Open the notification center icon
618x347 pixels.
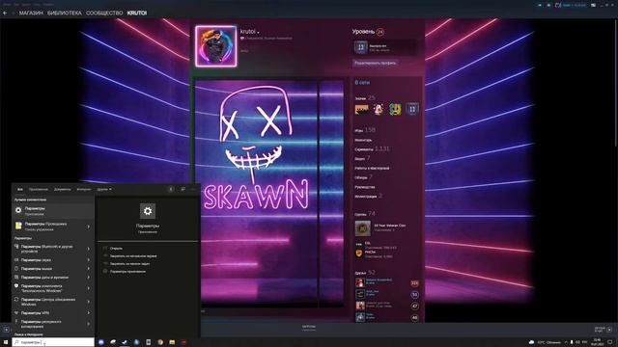click(609, 342)
